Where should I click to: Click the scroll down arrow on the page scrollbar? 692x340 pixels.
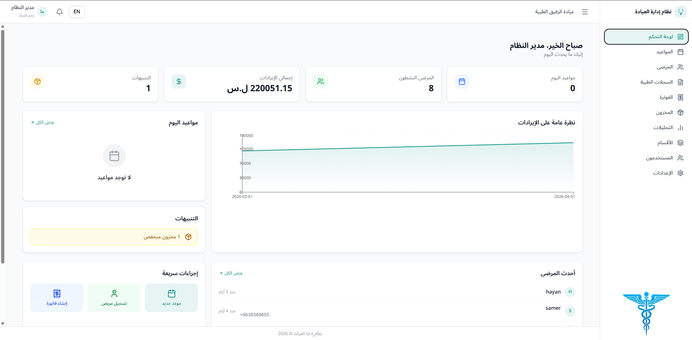(x=3, y=324)
